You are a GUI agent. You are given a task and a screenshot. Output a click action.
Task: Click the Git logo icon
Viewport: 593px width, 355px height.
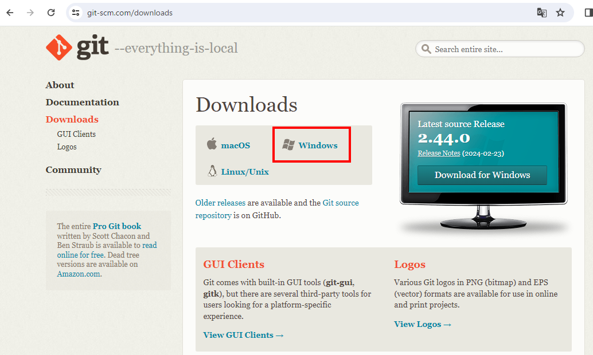coord(60,48)
